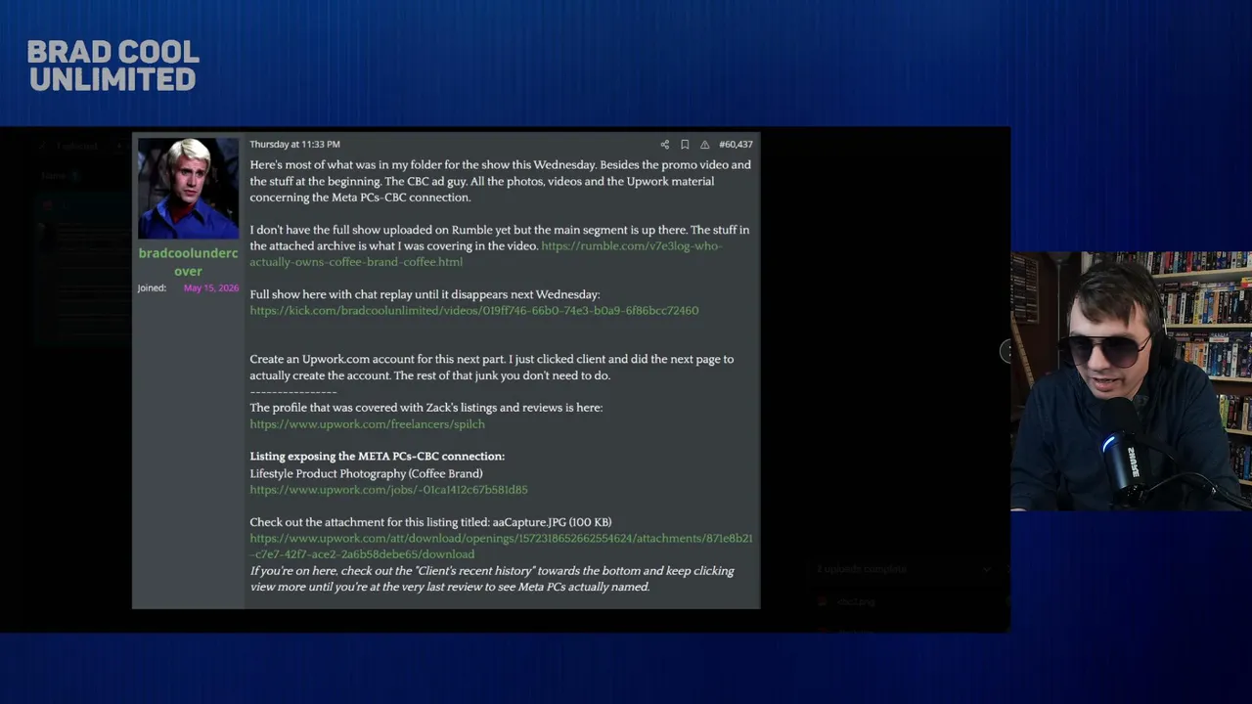Click the "Joined:" label under the username
The image size is (1252, 704).
pos(152,288)
